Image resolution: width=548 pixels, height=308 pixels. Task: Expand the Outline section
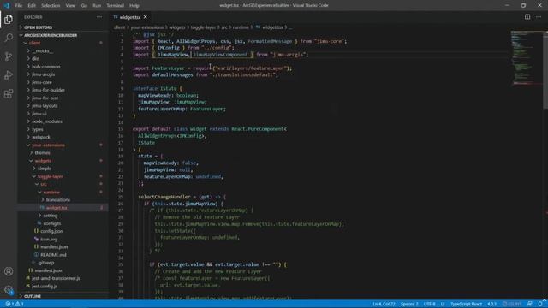click(63, 296)
